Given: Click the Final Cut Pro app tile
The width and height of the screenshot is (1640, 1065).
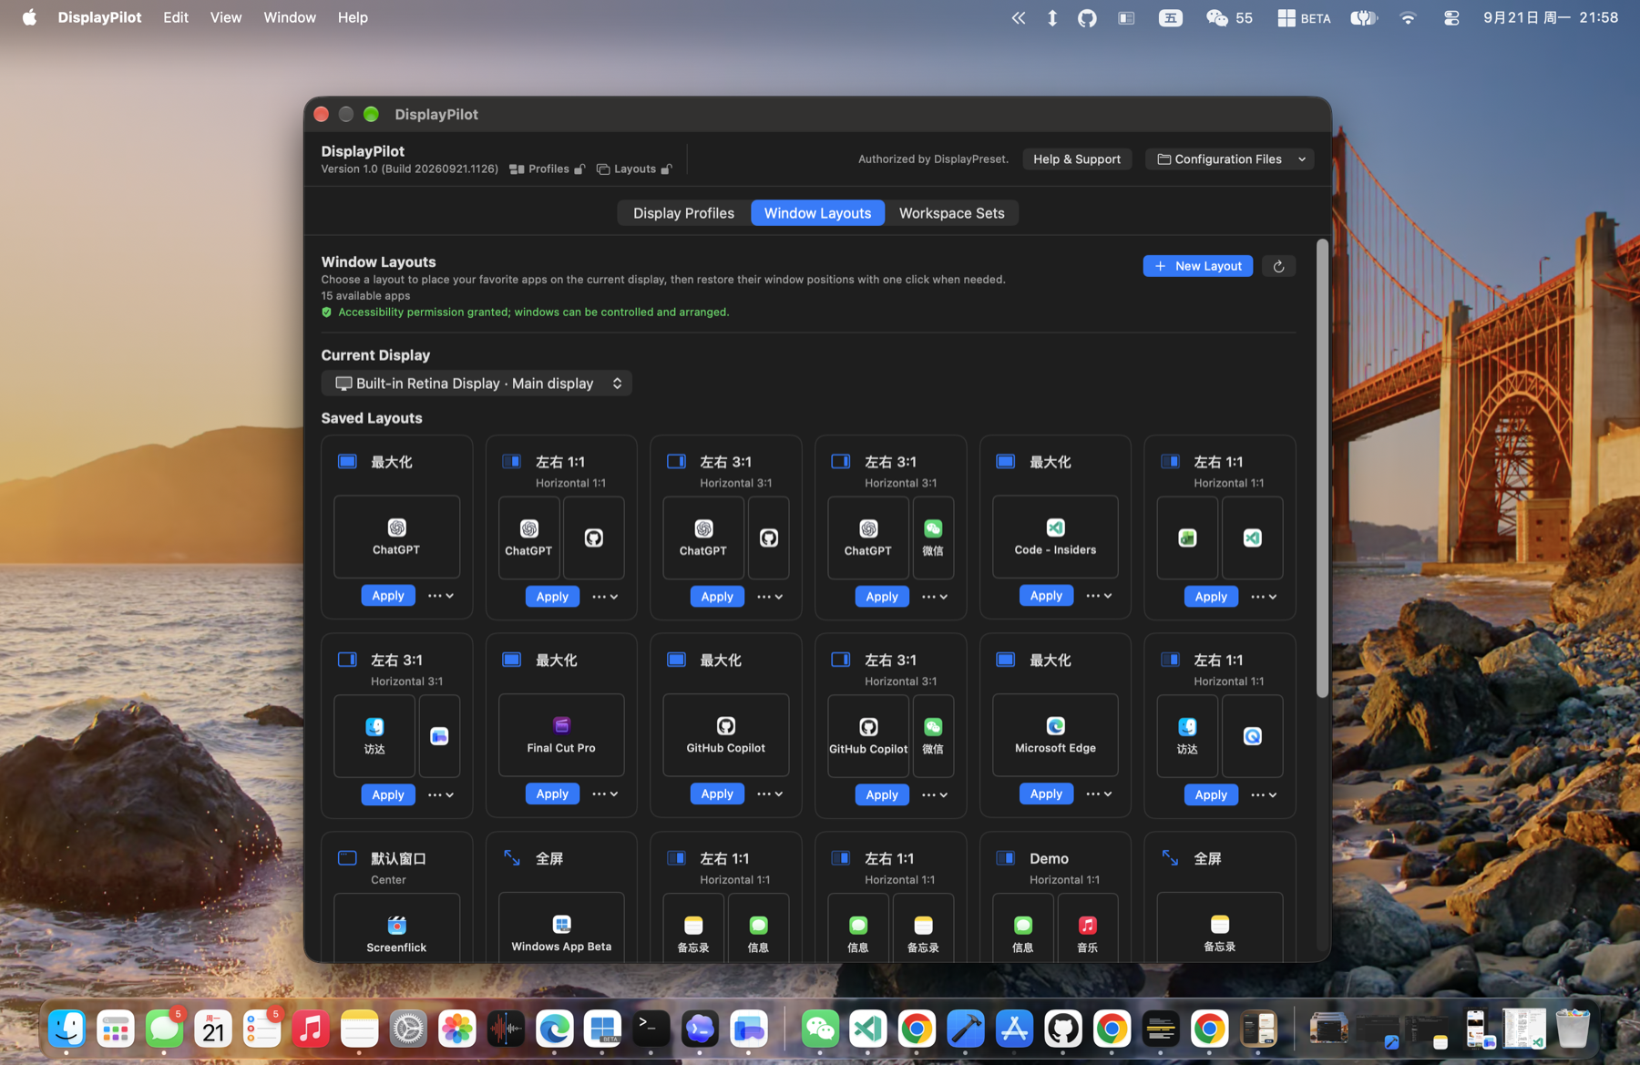Looking at the screenshot, I should tap(561, 735).
